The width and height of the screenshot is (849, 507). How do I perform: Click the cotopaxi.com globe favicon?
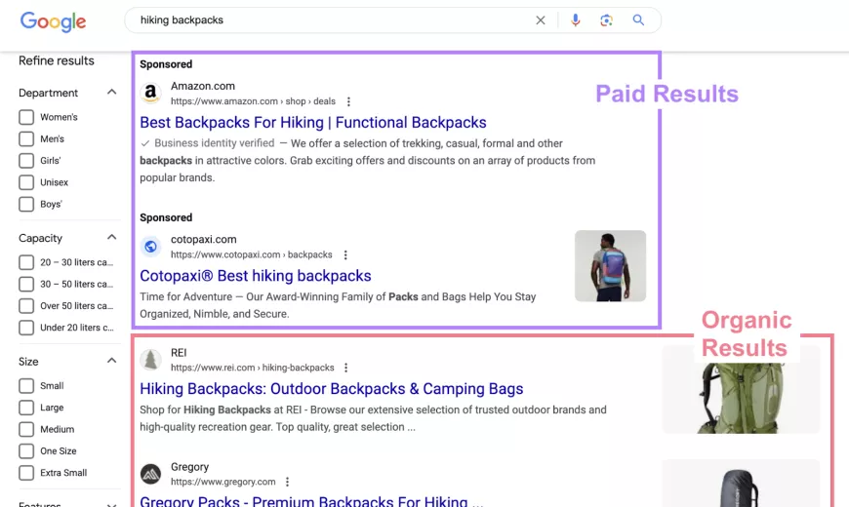(x=150, y=247)
